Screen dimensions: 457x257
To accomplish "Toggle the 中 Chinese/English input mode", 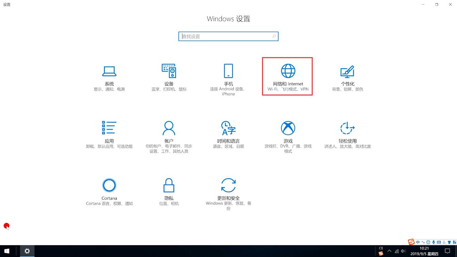I will (x=418, y=242).
